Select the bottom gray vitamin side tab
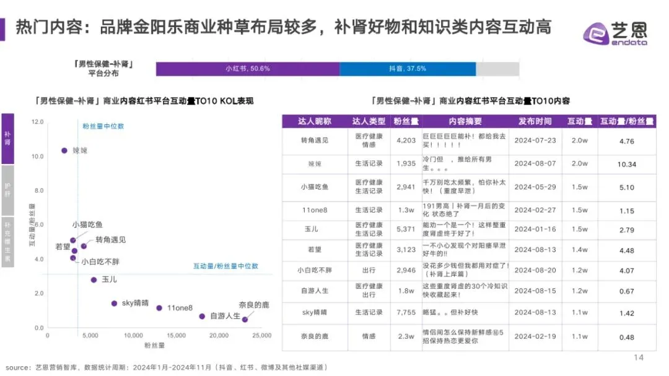 tap(7, 241)
